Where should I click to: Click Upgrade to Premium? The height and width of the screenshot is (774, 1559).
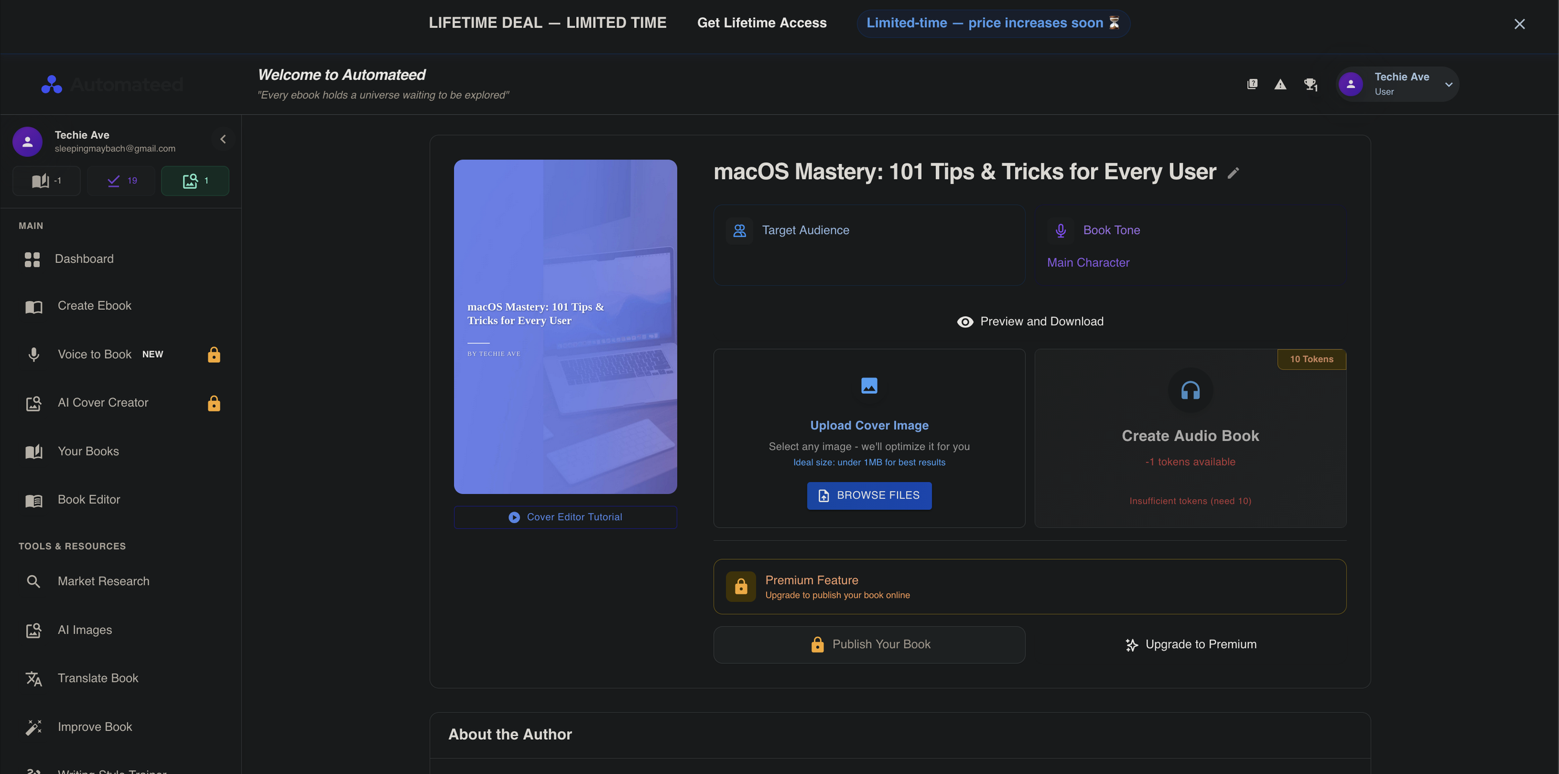(1190, 644)
